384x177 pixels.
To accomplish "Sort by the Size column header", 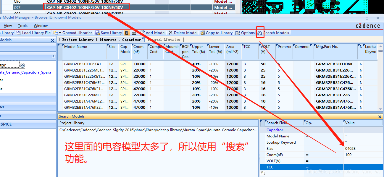I will click(x=112, y=52).
